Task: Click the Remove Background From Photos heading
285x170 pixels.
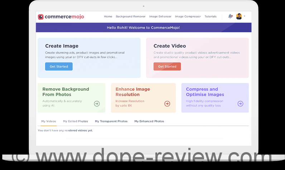Action: pos(66,92)
